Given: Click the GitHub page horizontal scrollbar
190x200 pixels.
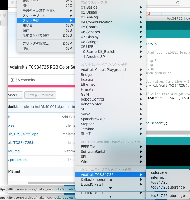Looking at the screenshot, I should click(x=51, y=183).
